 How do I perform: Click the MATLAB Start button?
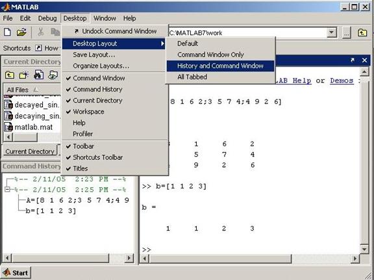16,273
